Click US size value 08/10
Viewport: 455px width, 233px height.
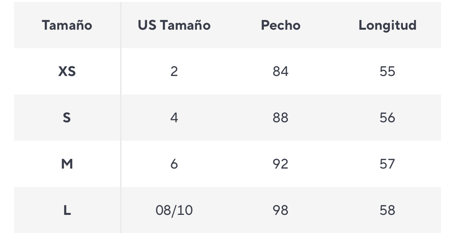(174, 210)
